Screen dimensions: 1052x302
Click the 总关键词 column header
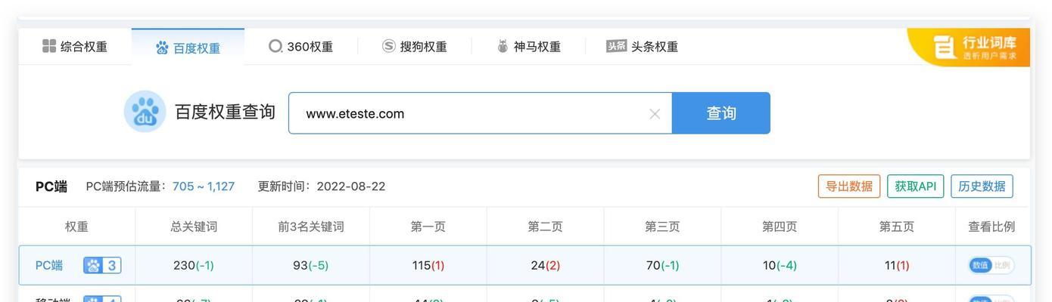(194, 226)
